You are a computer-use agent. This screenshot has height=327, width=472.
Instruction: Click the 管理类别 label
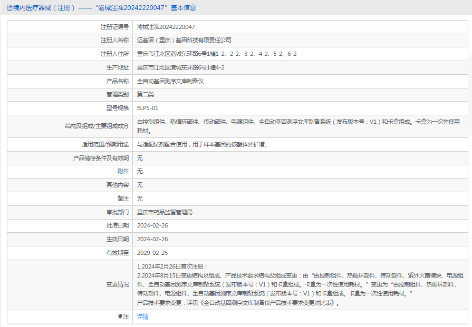(118, 94)
